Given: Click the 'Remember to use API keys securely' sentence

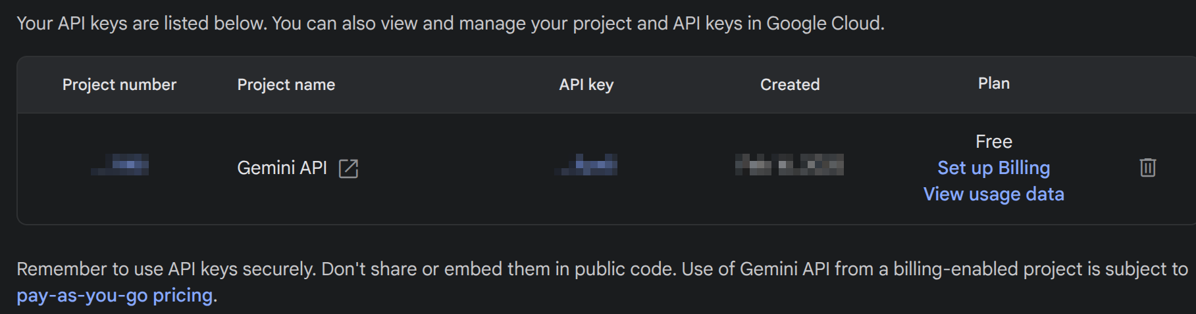Looking at the screenshot, I should click(x=167, y=269).
